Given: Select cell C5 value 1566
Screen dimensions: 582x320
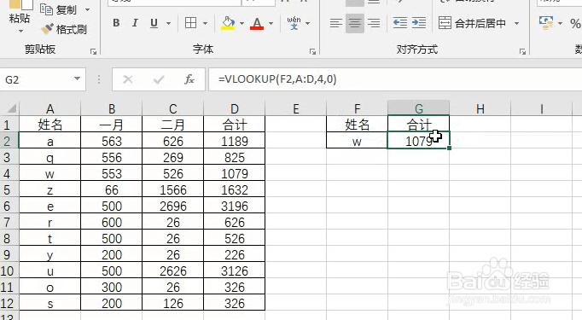Looking at the screenshot, I should (173, 189).
